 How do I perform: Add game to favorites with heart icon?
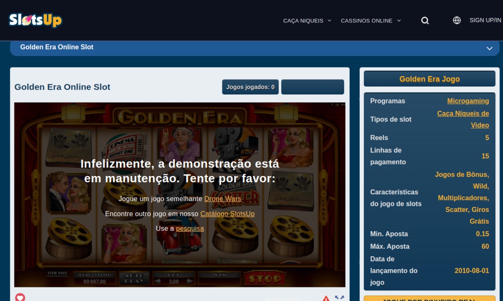(20, 297)
